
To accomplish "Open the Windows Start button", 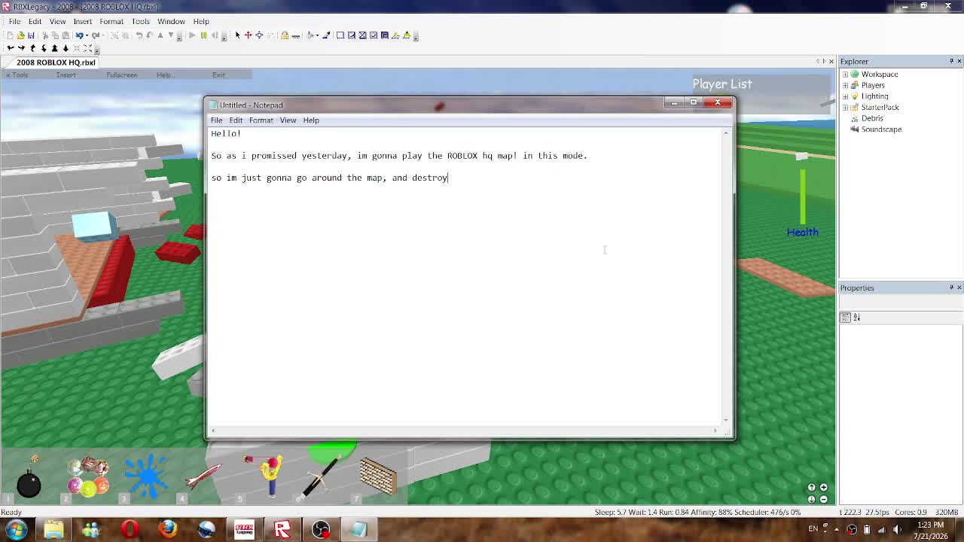I will coord(17,529).
